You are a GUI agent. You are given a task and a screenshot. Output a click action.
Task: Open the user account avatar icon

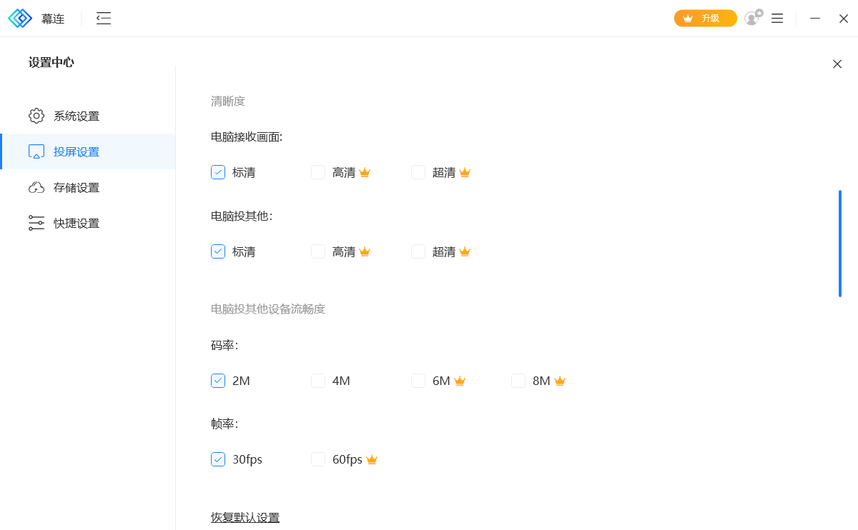(753, 18)
